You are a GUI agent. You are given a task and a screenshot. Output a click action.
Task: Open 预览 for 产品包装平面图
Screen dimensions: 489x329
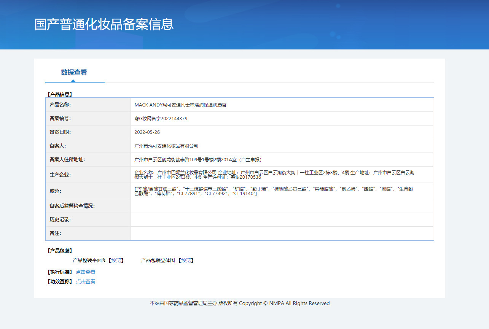116,260
